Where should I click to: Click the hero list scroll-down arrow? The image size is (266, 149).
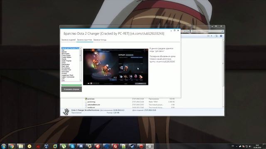tap(81, 80)
